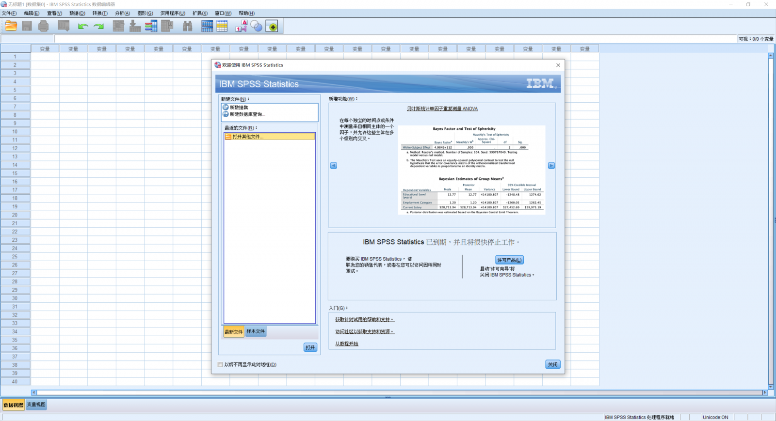776x421 pixels.
Task: Show next feature with right arrow
Action: pyautogui.click(x=551, y=166)
